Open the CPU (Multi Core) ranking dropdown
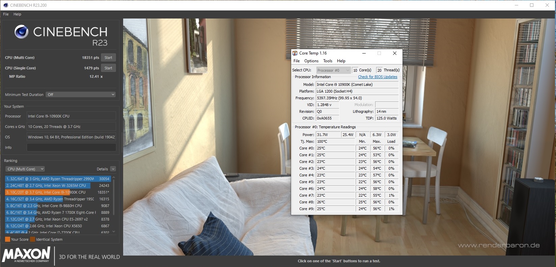Image resolution: width=556 pixels, height=267 pixels. 25,169
